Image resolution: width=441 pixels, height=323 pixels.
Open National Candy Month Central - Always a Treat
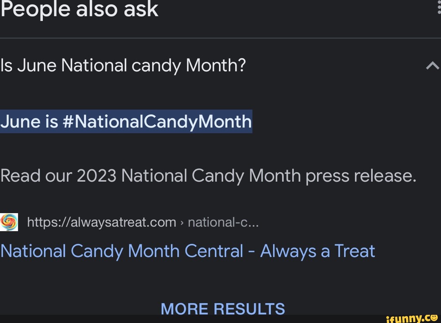click(x=187, y=251)
